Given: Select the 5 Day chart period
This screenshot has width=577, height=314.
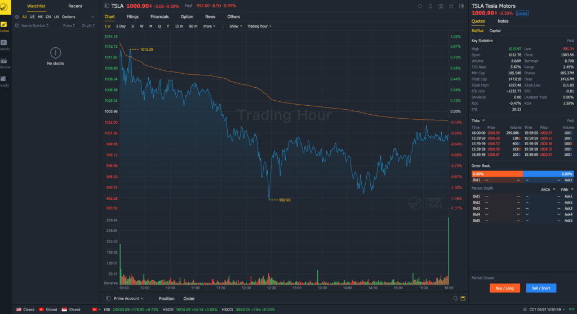Looking at the screenshot, I should pos(121,26).
